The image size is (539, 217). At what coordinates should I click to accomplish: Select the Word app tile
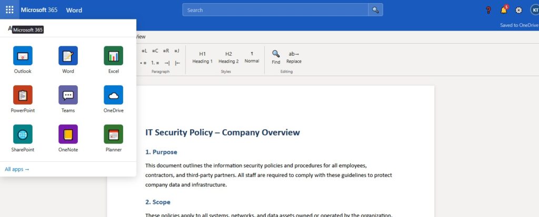(68, 60)
